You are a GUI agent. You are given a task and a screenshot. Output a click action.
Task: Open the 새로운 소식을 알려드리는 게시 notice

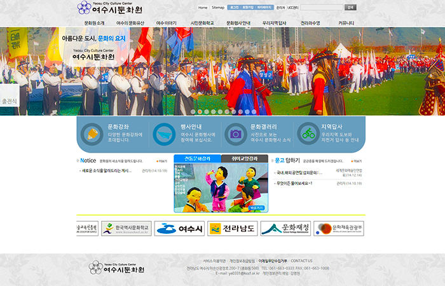coord(106,171)
